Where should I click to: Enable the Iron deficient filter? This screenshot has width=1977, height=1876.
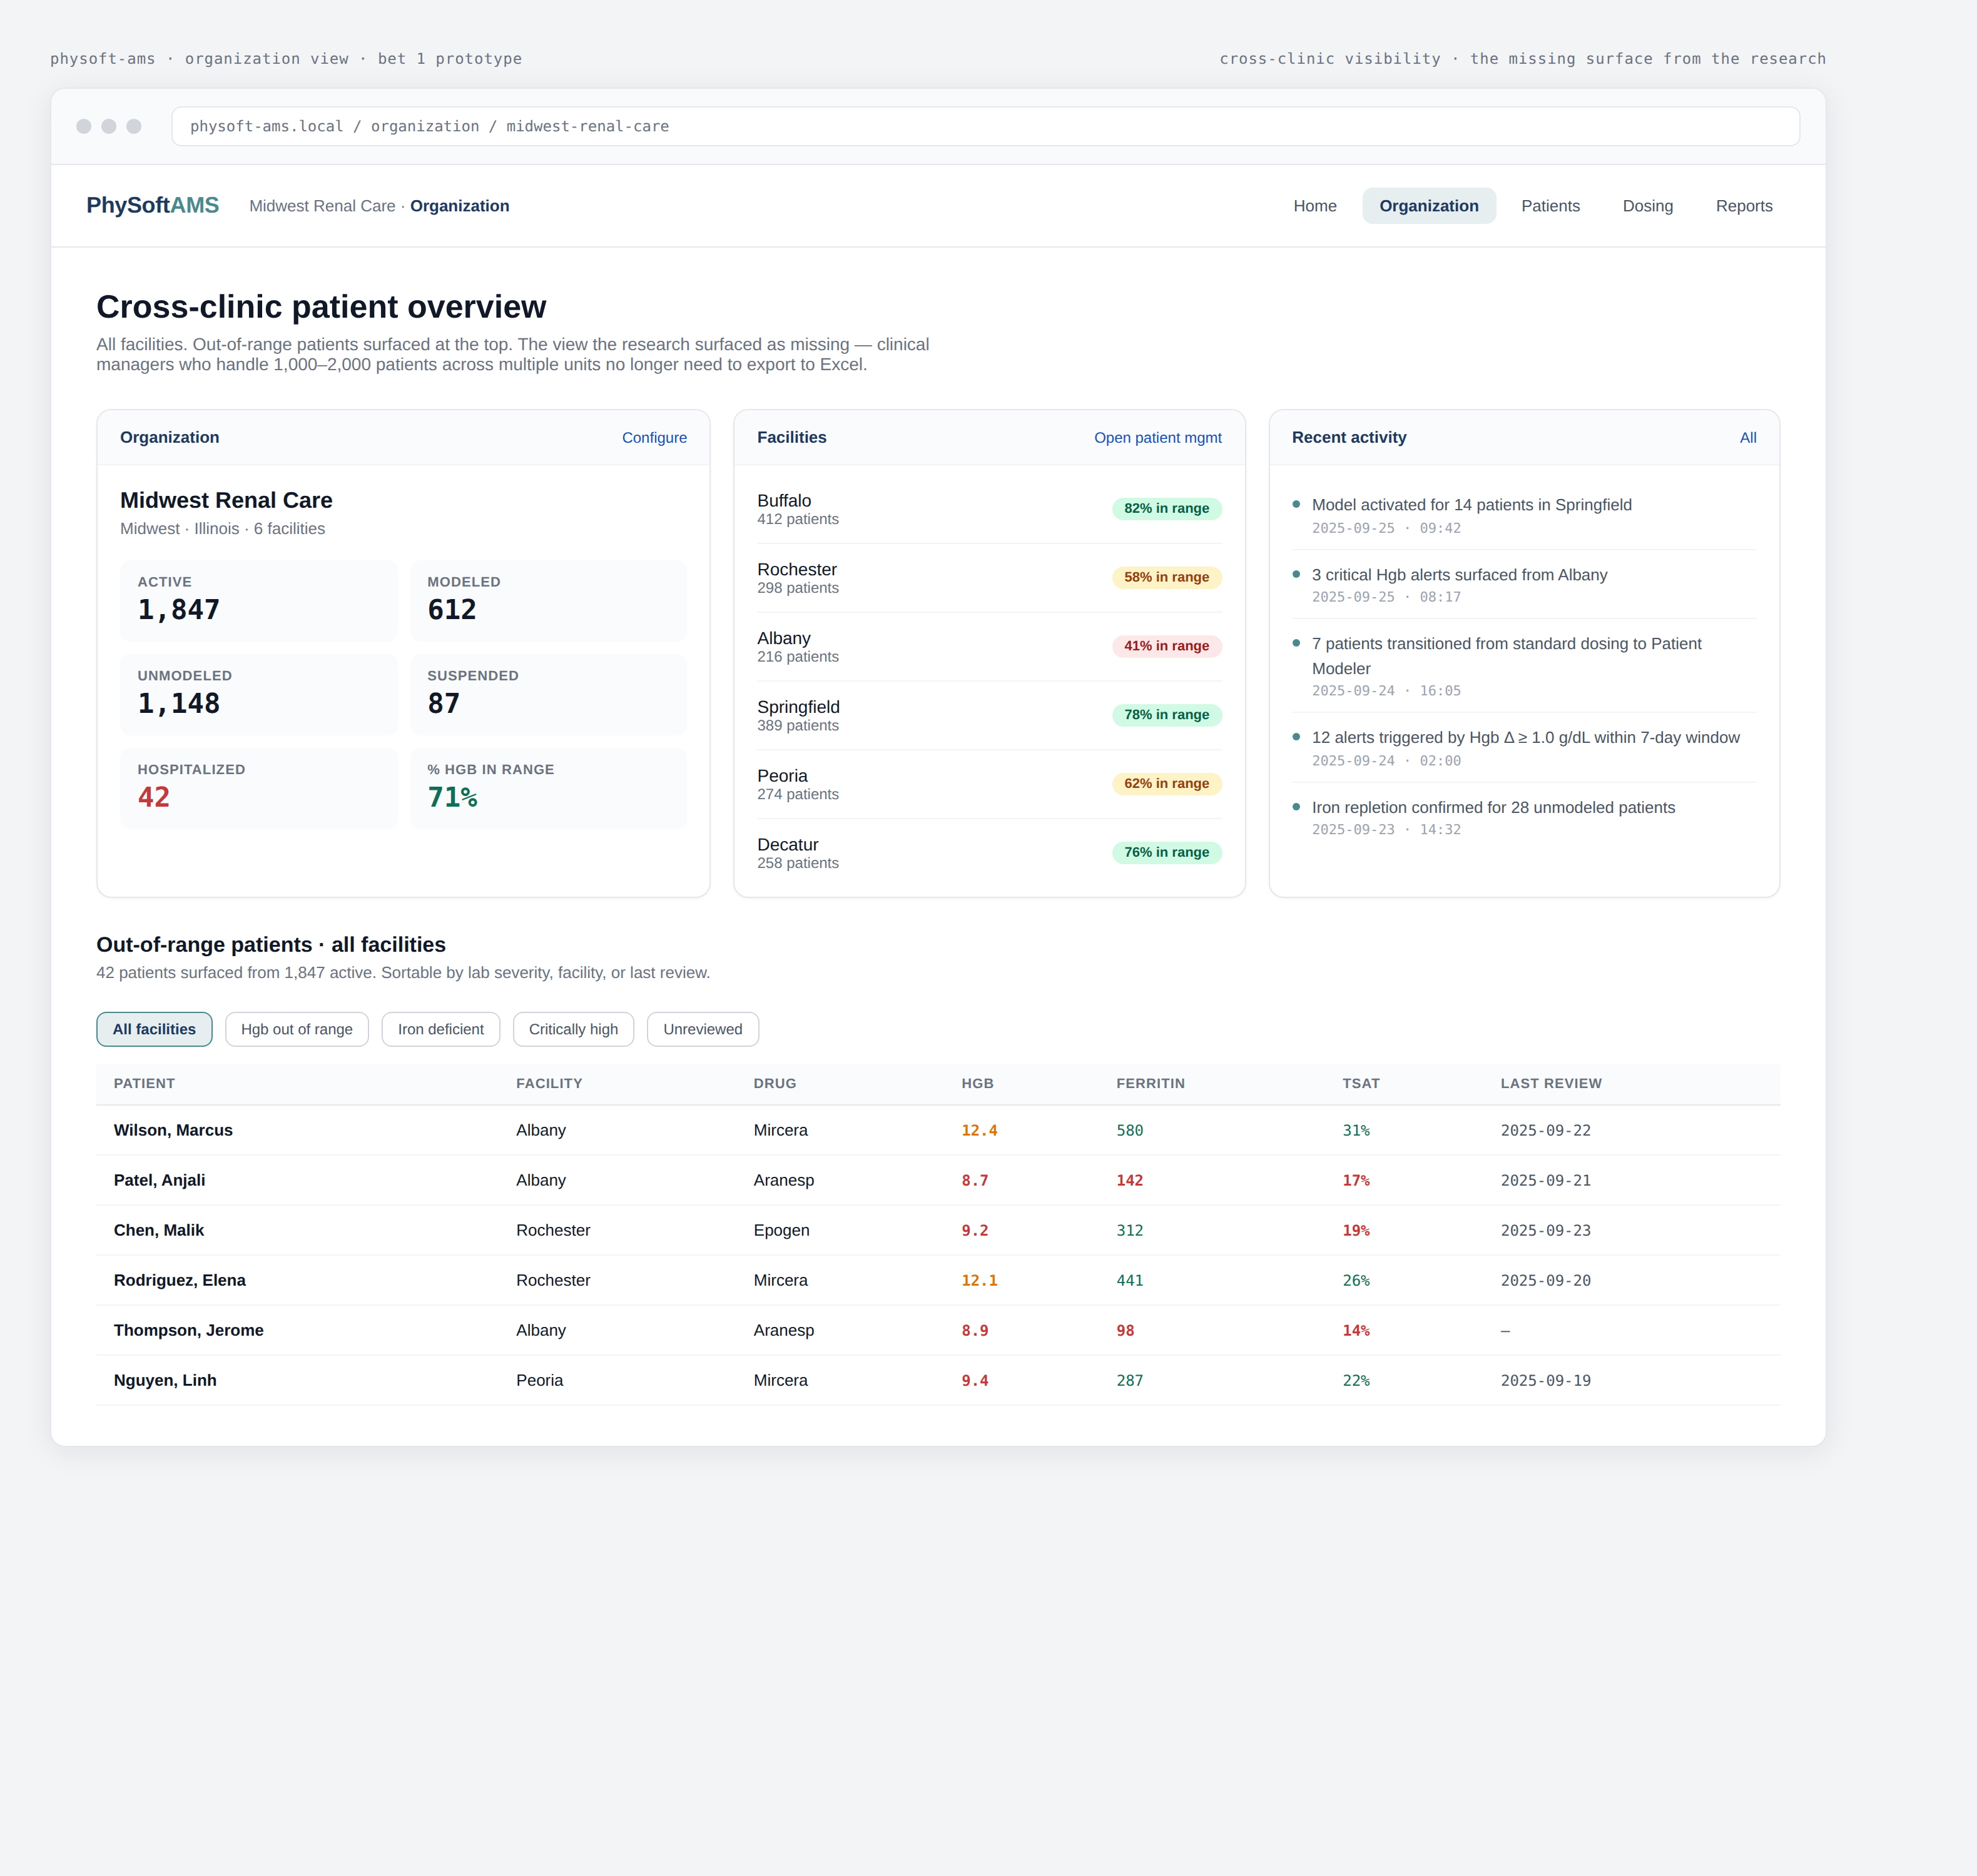(440, 1029)
